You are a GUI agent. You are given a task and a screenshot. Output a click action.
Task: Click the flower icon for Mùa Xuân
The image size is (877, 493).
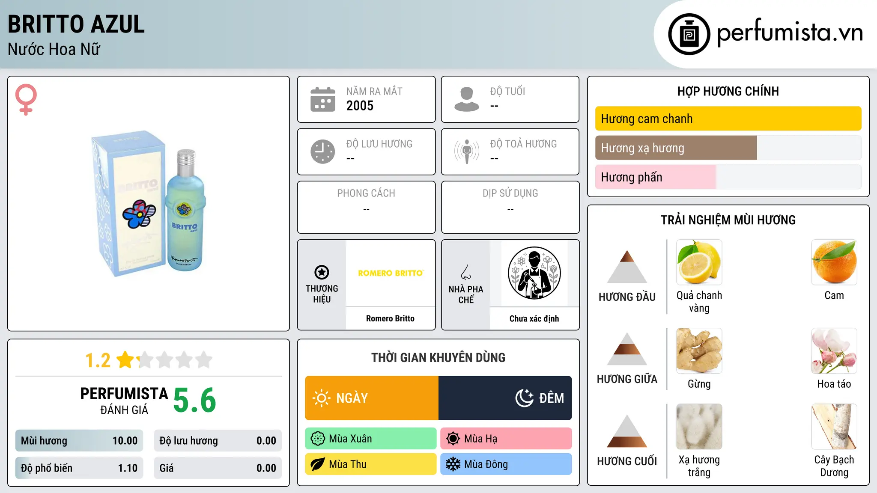(318, 439)
